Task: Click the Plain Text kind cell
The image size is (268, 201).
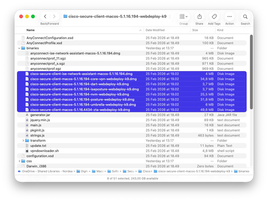Action: [224, 145]
